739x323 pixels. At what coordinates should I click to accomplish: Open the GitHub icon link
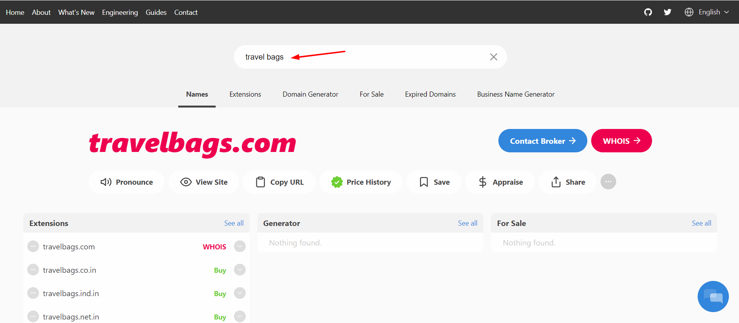tap(648, 12)
